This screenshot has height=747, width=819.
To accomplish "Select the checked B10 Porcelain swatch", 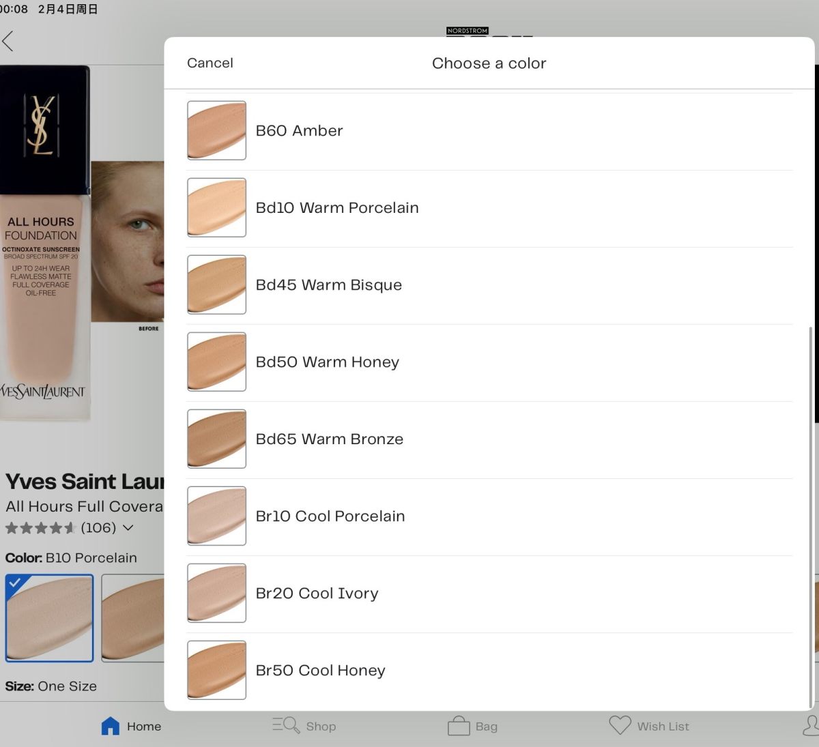I will click(x=49, y=618).
